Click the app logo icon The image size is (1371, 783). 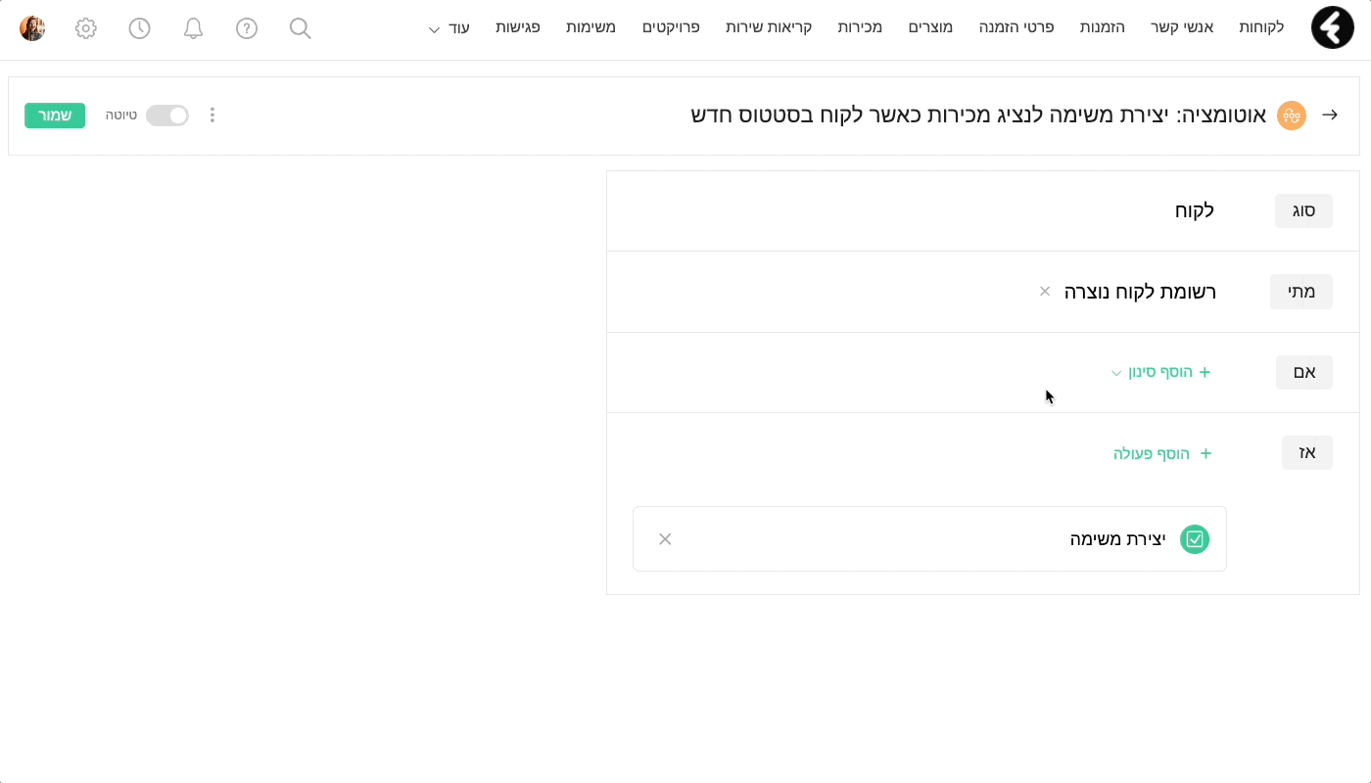(1332, 27)
